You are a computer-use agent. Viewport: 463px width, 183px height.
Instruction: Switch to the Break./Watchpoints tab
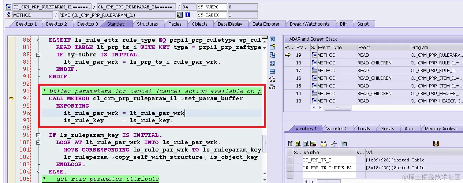click(x=310, y=24)
